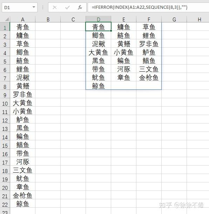Select column D header
The image size is (209, 214).
[98, 19]
